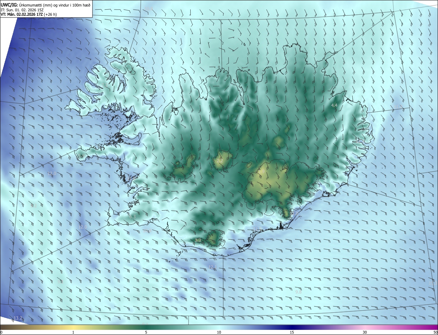This screenshot has height=335, width=438.
Task: Click the 9.8 value label in the southeast ocean
Action: [x=298, y=292]
